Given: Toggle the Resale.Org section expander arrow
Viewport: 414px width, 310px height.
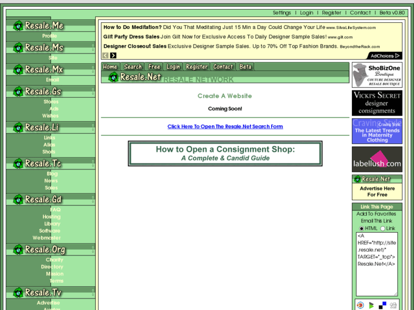Looking at the screenshot, I should tap(93, 250).
